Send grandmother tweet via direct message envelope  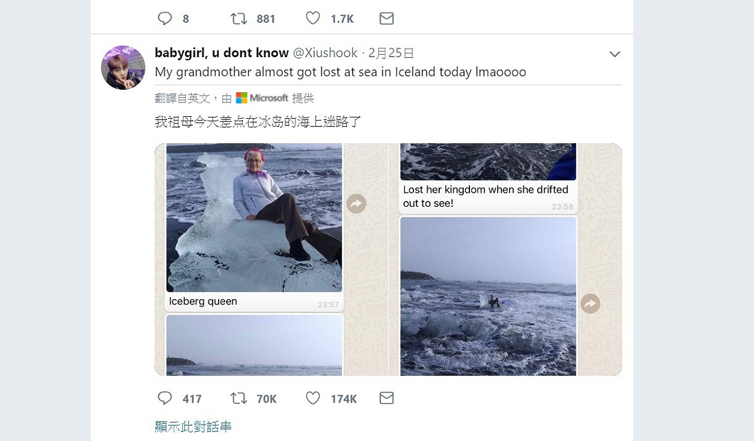coord(386,398)
